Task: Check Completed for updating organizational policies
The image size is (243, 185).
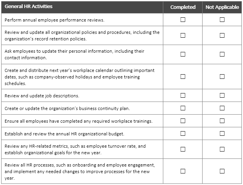Action: tap(183, 35)
